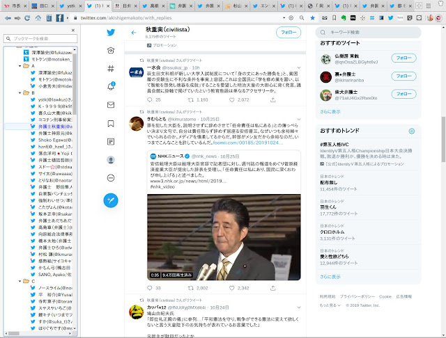The height and width of the screenshot is (338, 446).
Task: Follow 裏★弁護士 account
Action: [403, 76]
